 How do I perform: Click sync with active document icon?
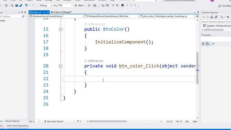pos(228,17)
